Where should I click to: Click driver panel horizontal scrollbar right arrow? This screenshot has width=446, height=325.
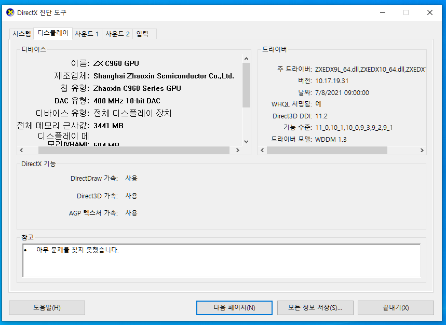tap(422, 150)
